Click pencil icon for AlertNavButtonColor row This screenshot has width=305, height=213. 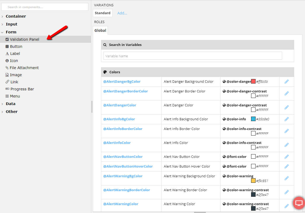click(x=287, y=157)
